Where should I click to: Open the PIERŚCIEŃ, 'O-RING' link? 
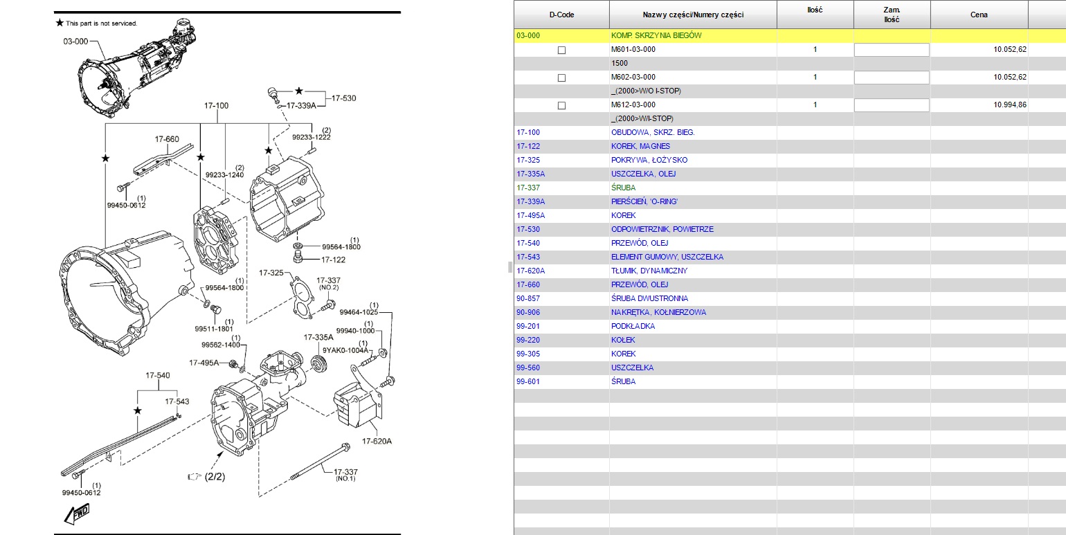click(x=644, y=201)
